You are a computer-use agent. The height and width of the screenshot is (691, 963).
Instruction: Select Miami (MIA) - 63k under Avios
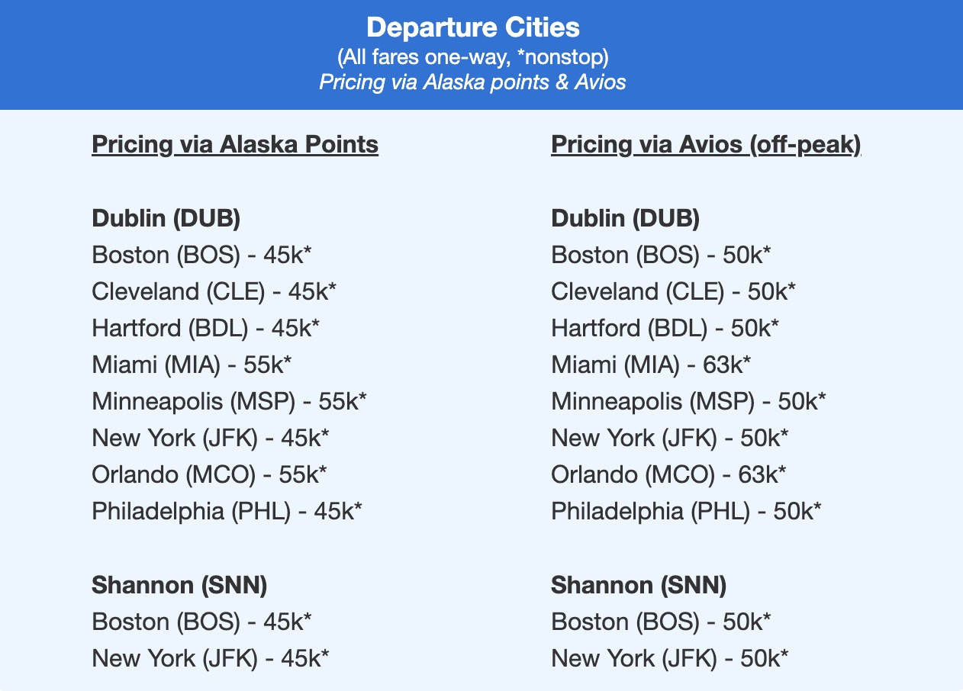(651, 365)
